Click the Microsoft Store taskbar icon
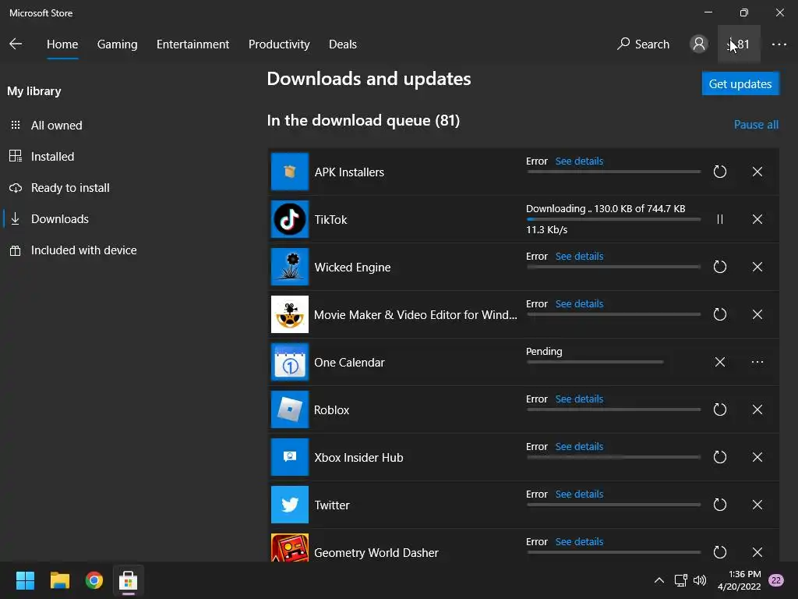798x599 pixels. click(129, 580)
